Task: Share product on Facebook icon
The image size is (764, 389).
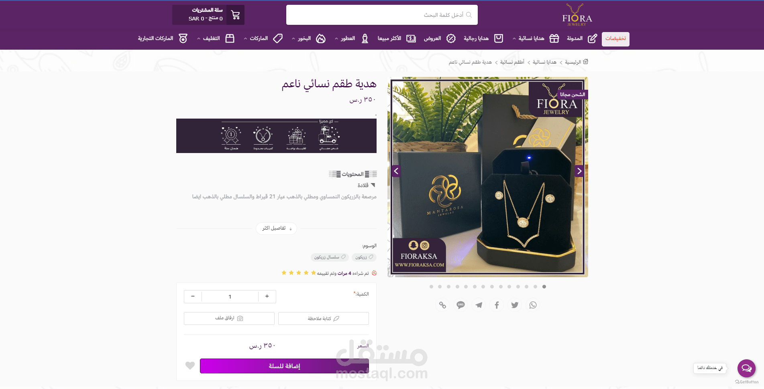Action: click(x=497, y=305)
